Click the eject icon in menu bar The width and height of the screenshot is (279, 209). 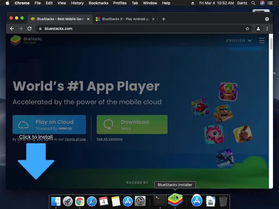click(x=193, y=3)
